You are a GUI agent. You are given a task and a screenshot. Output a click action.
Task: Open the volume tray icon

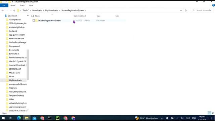click(x=182, y=118)
